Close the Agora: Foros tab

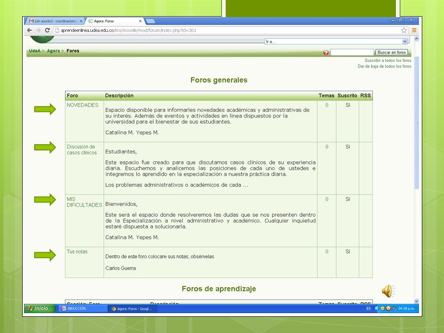(140, 21)
